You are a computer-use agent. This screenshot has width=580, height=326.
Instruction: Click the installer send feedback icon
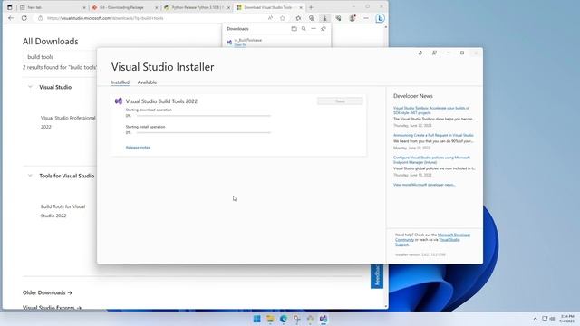pyautogui.click(x=434, y=53)
